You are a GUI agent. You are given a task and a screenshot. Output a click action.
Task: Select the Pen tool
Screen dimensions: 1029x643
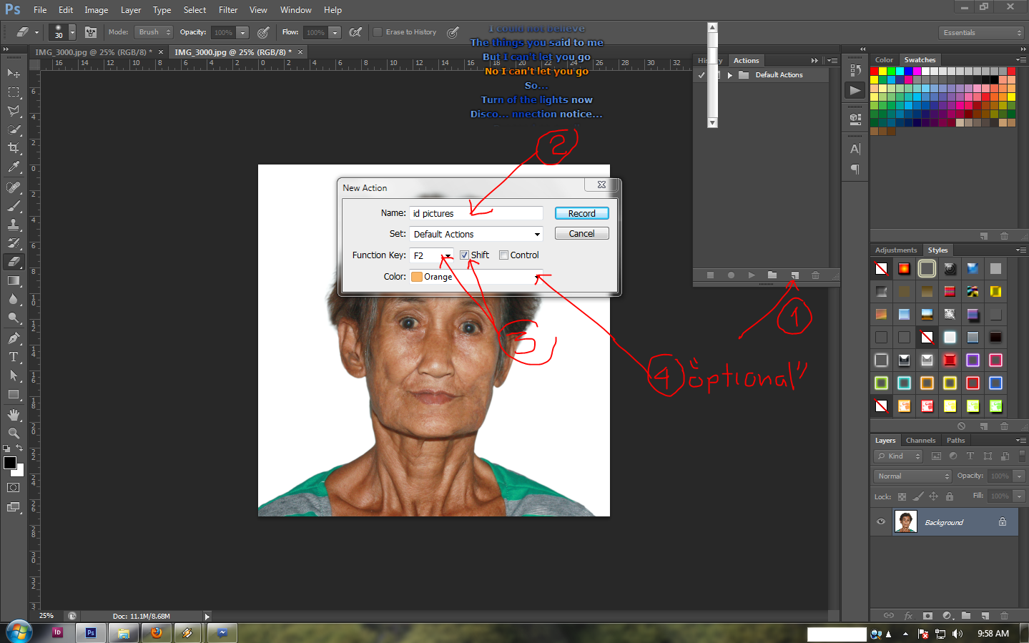(x=14, y=338)
